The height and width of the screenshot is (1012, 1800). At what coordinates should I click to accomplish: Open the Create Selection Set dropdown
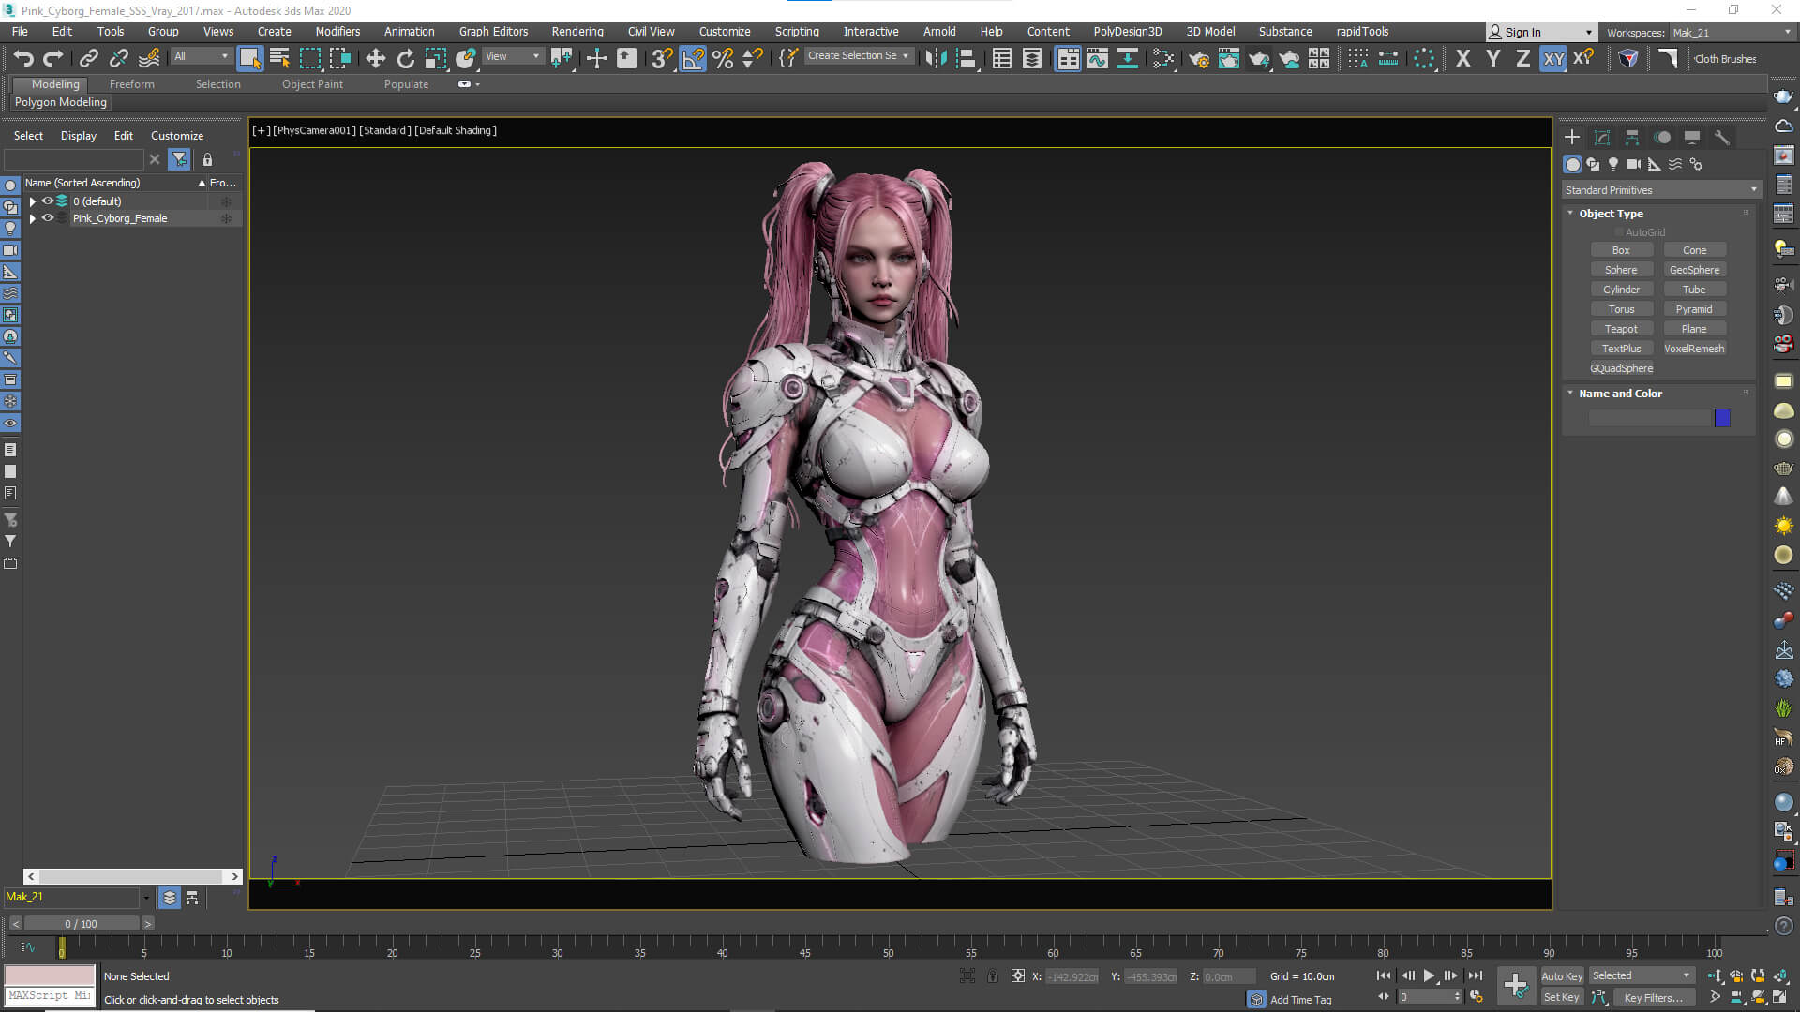[x=858, y=56]
